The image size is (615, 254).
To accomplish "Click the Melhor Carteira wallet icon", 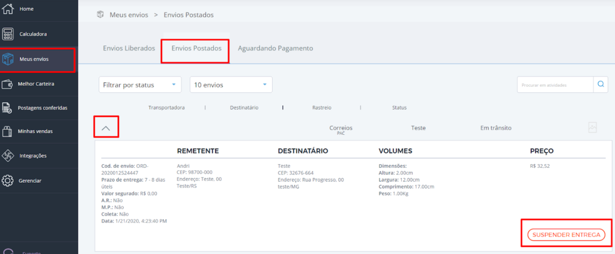I will (x=8, y=84).
